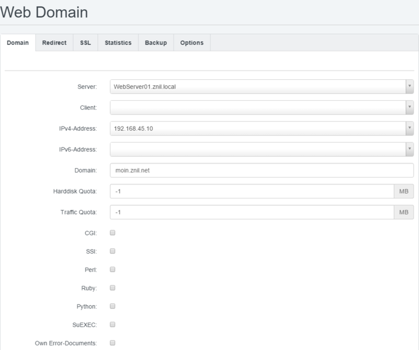The image size is (419, 350).
Task: Open the Statistics tab
Action: [x=118, y=43]
